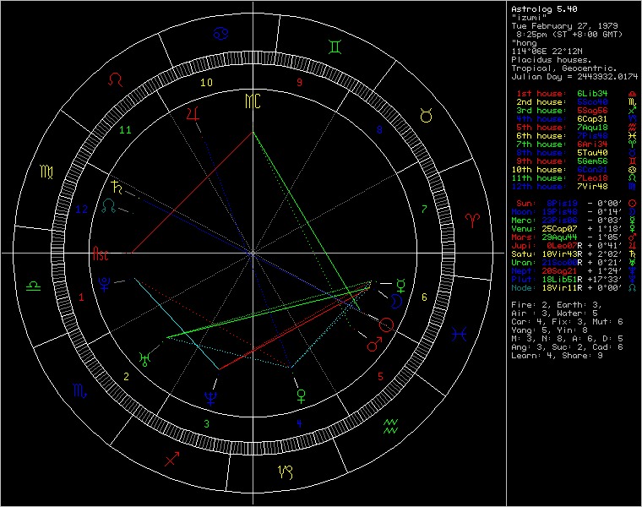Click the teal North Node glyph in the chart

(x=109, y=205)
